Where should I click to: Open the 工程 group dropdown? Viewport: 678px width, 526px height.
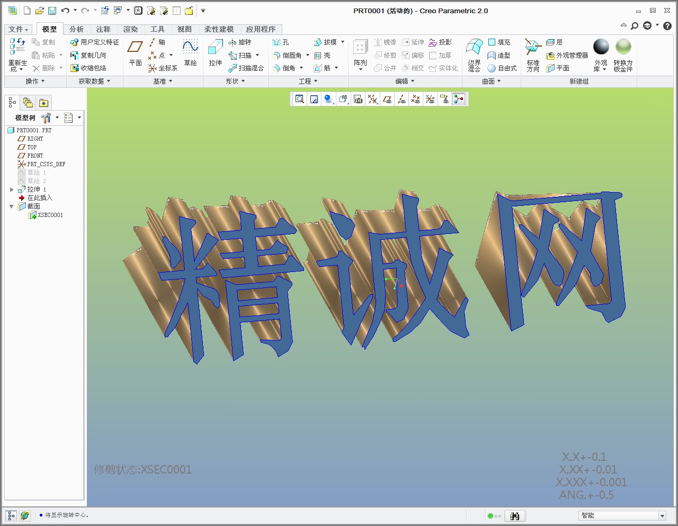click(x=308, y=81)
